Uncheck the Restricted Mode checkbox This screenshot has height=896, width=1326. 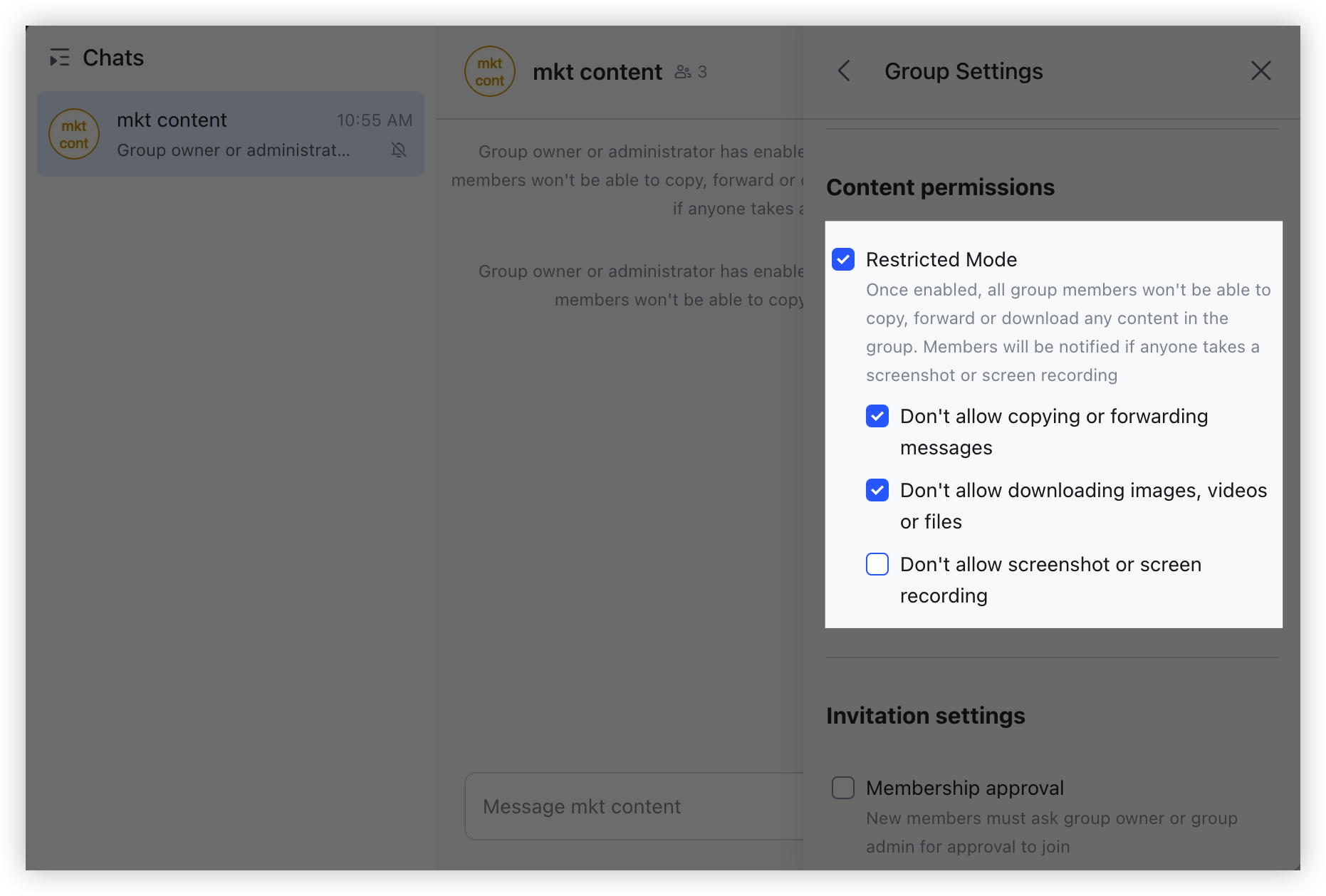843,259
